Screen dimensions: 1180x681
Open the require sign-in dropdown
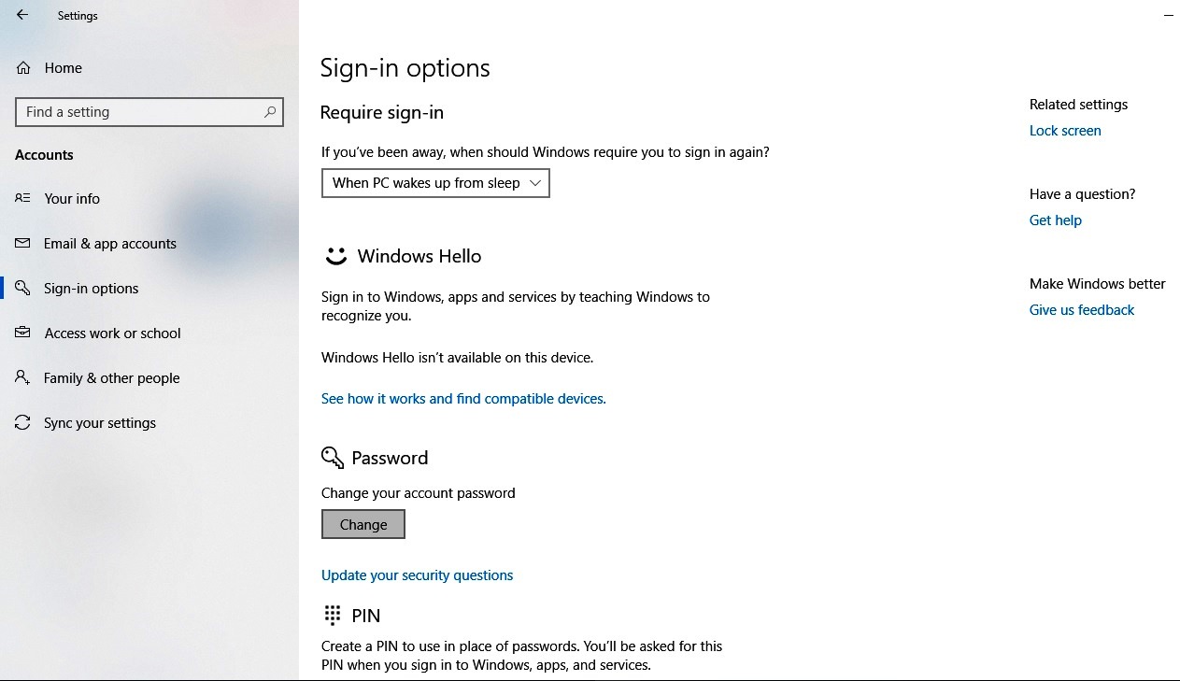[x=435, y=183]
